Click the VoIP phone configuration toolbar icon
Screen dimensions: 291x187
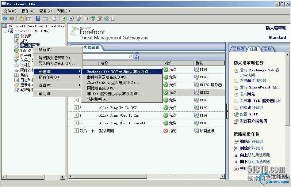[92, 18]
